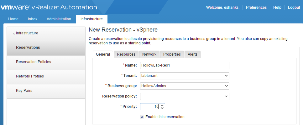Click the Enable this reservation label

165,117
